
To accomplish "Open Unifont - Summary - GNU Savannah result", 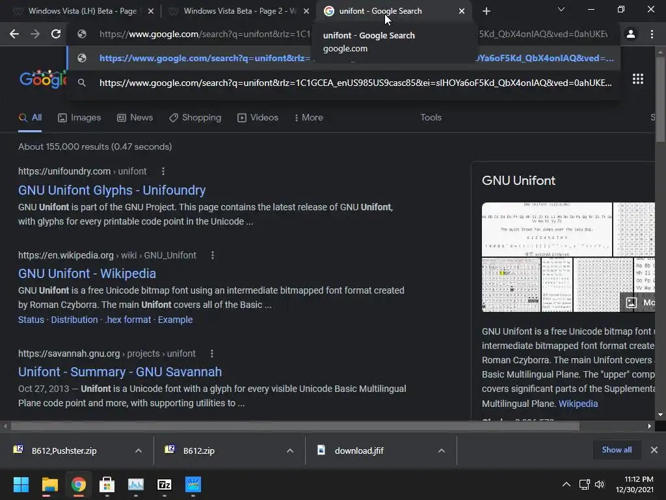I will click(120, 372).
